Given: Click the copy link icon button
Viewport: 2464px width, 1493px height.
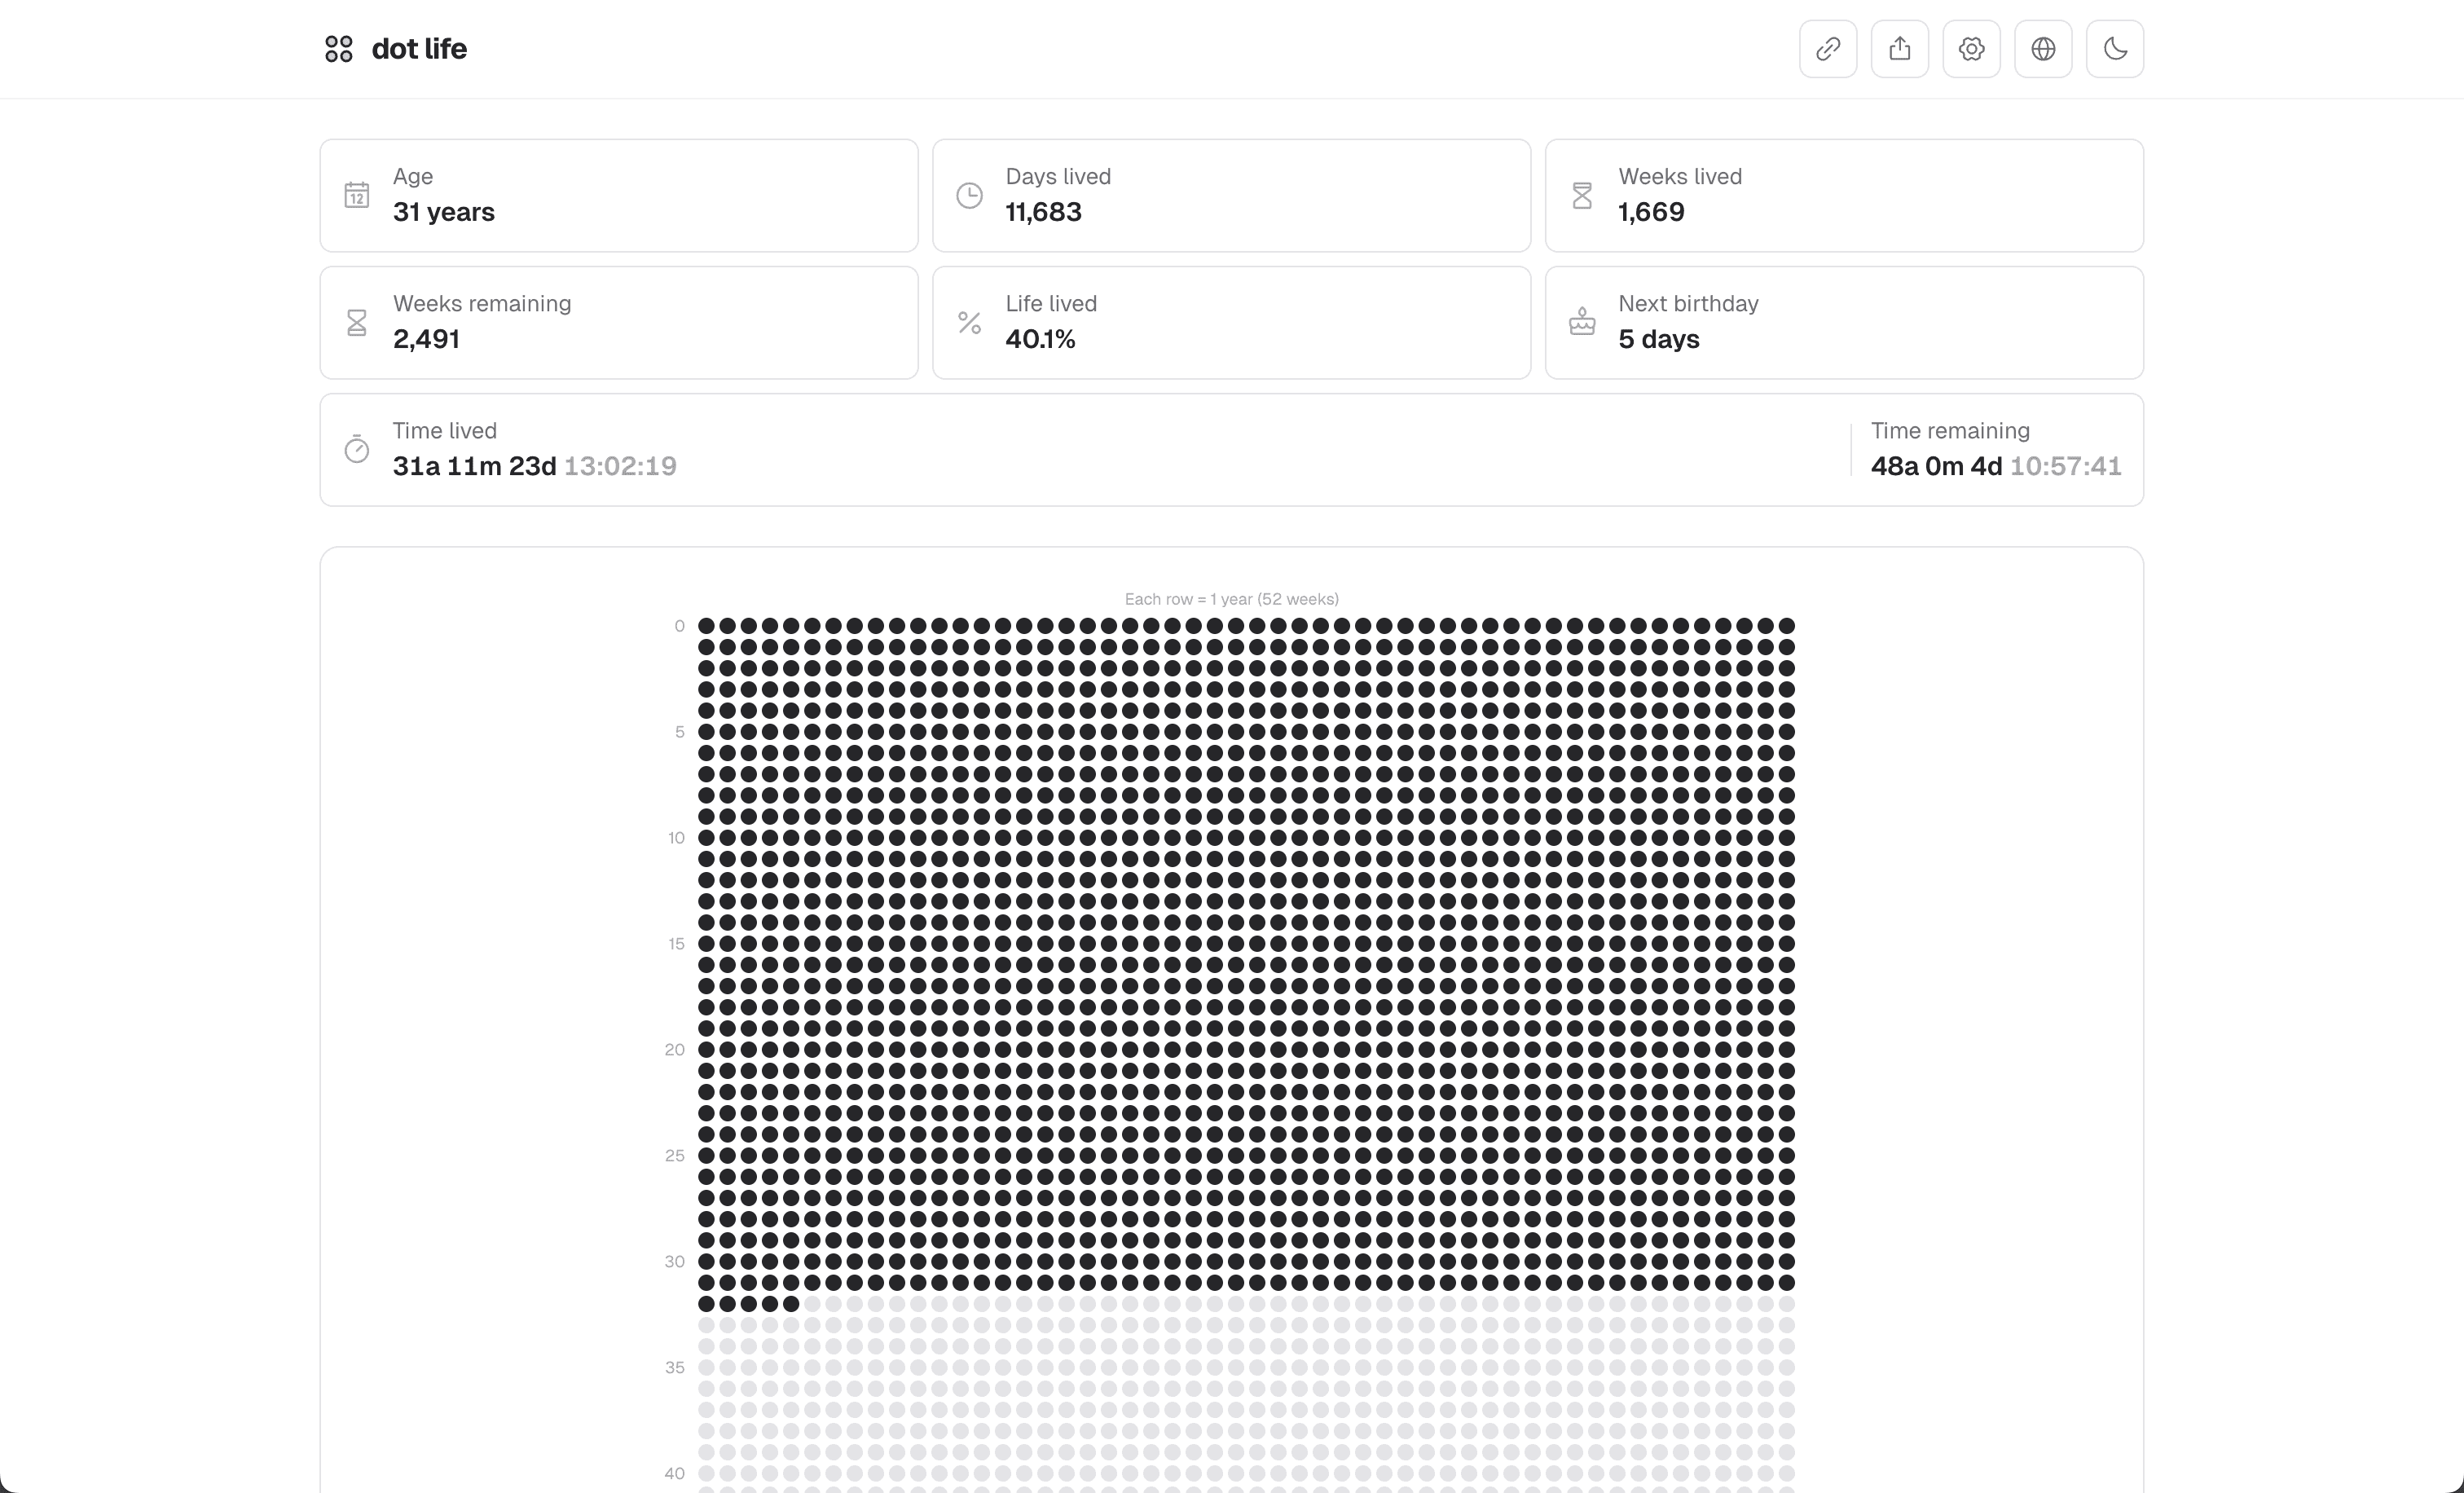Looking at the screenshot, I should click(1827, 49).
